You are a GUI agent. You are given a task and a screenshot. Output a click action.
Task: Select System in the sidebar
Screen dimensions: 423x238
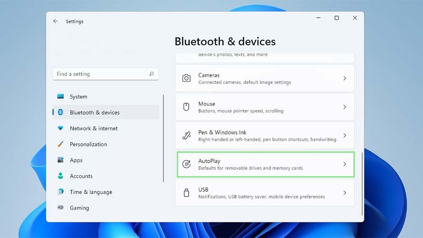[x=106, y=97]
